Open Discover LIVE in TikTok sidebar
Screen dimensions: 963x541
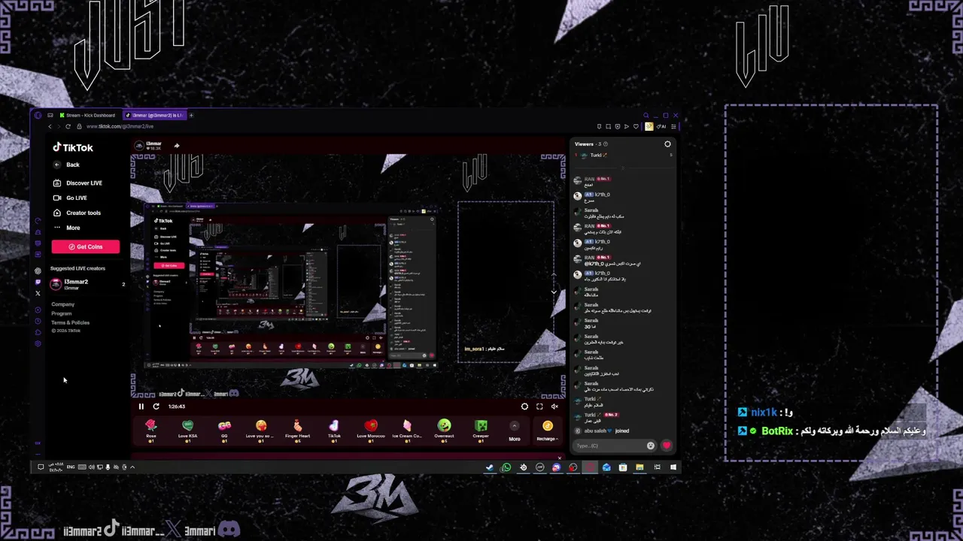click(77, 183)
